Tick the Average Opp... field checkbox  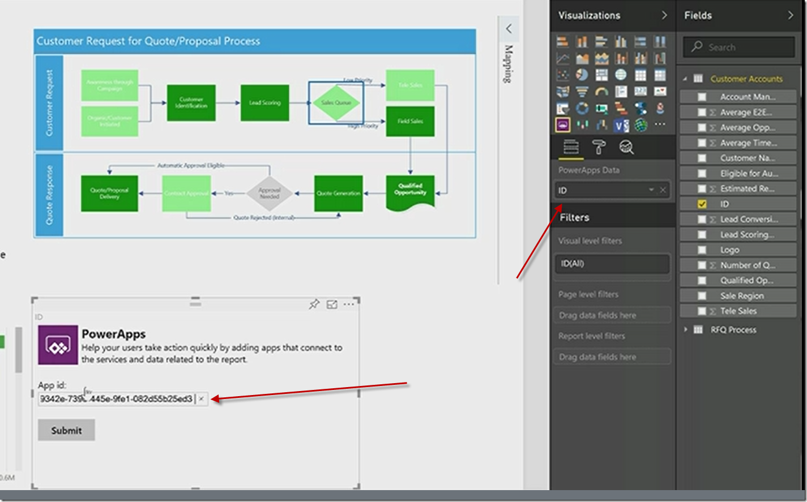click(702, 127)
